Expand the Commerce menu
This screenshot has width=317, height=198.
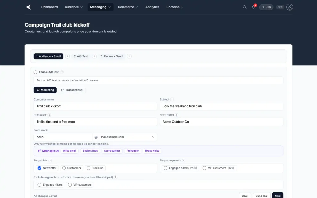coord(128,7)
